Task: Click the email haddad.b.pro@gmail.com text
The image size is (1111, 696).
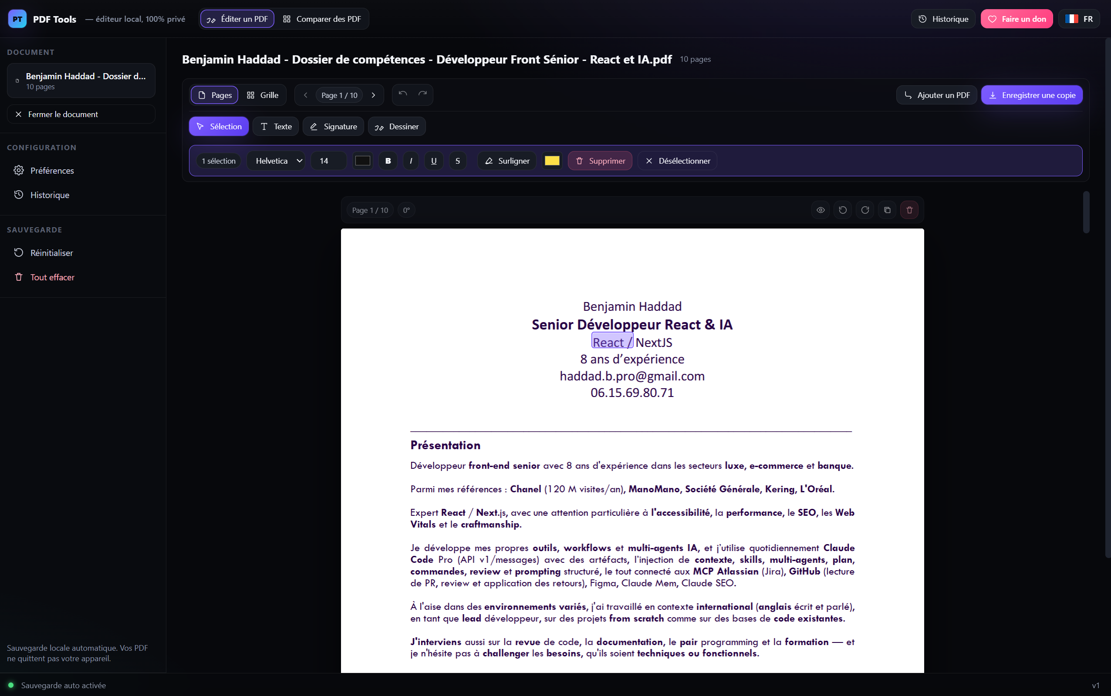Action: click(x=632, y=376)
